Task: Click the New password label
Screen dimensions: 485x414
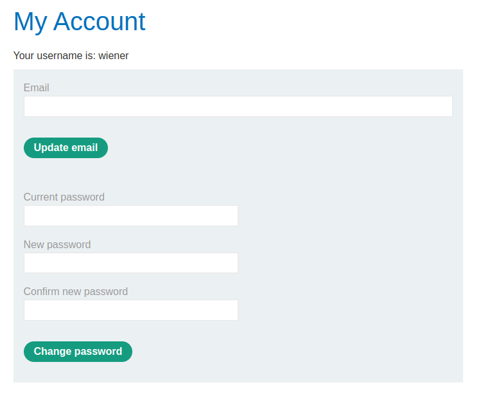Action: pyautogui.click(x=57, y=245)
